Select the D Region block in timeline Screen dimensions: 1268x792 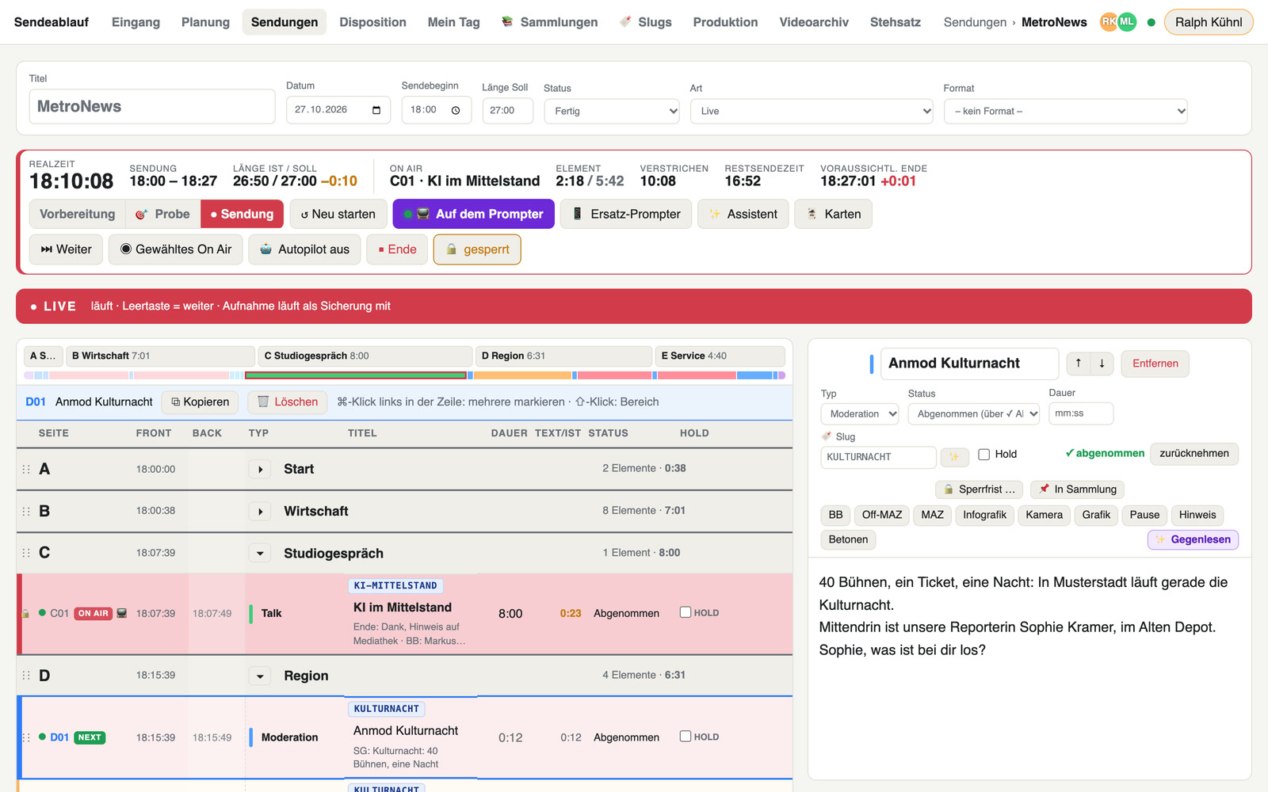(563, 356)
